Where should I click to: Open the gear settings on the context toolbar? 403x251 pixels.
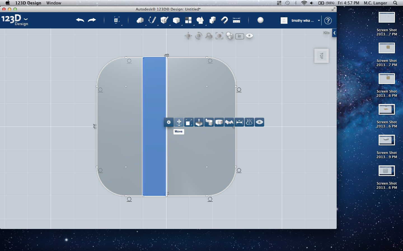(169, 122)
